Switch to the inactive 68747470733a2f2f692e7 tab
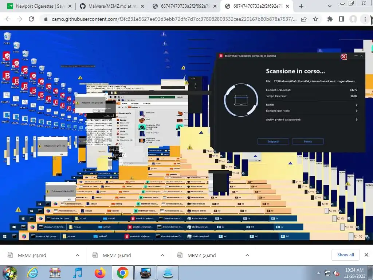The image size is (373, 280). tap(184, 6)
